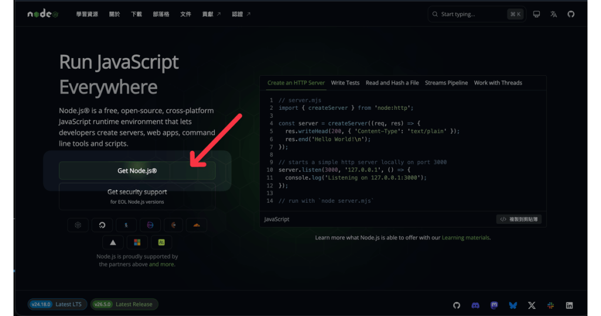
Task: Switch to Read and Hash a File tab
Action: pos(392,83)
